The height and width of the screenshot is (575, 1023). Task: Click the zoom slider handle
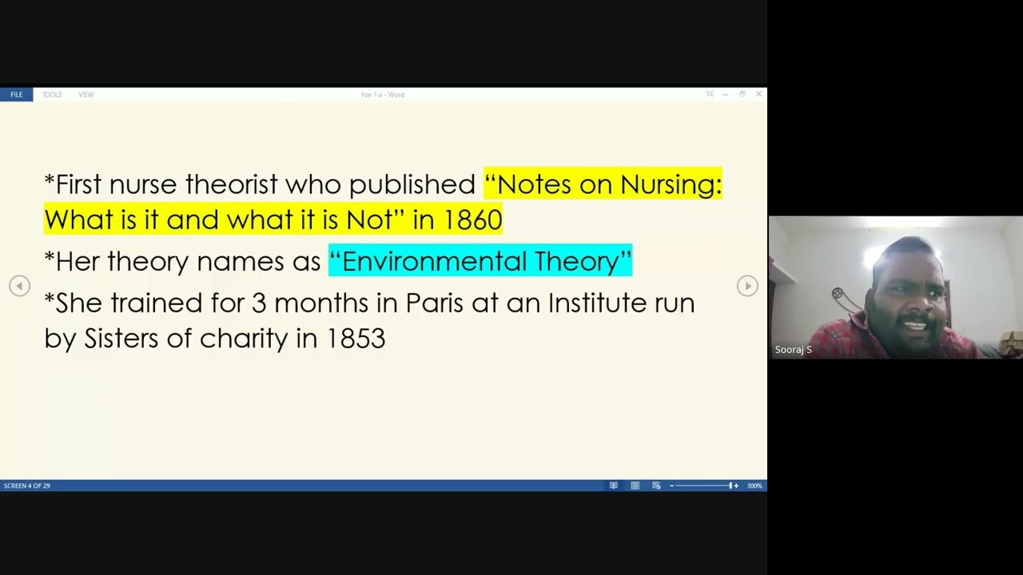[x=730, y=486]
